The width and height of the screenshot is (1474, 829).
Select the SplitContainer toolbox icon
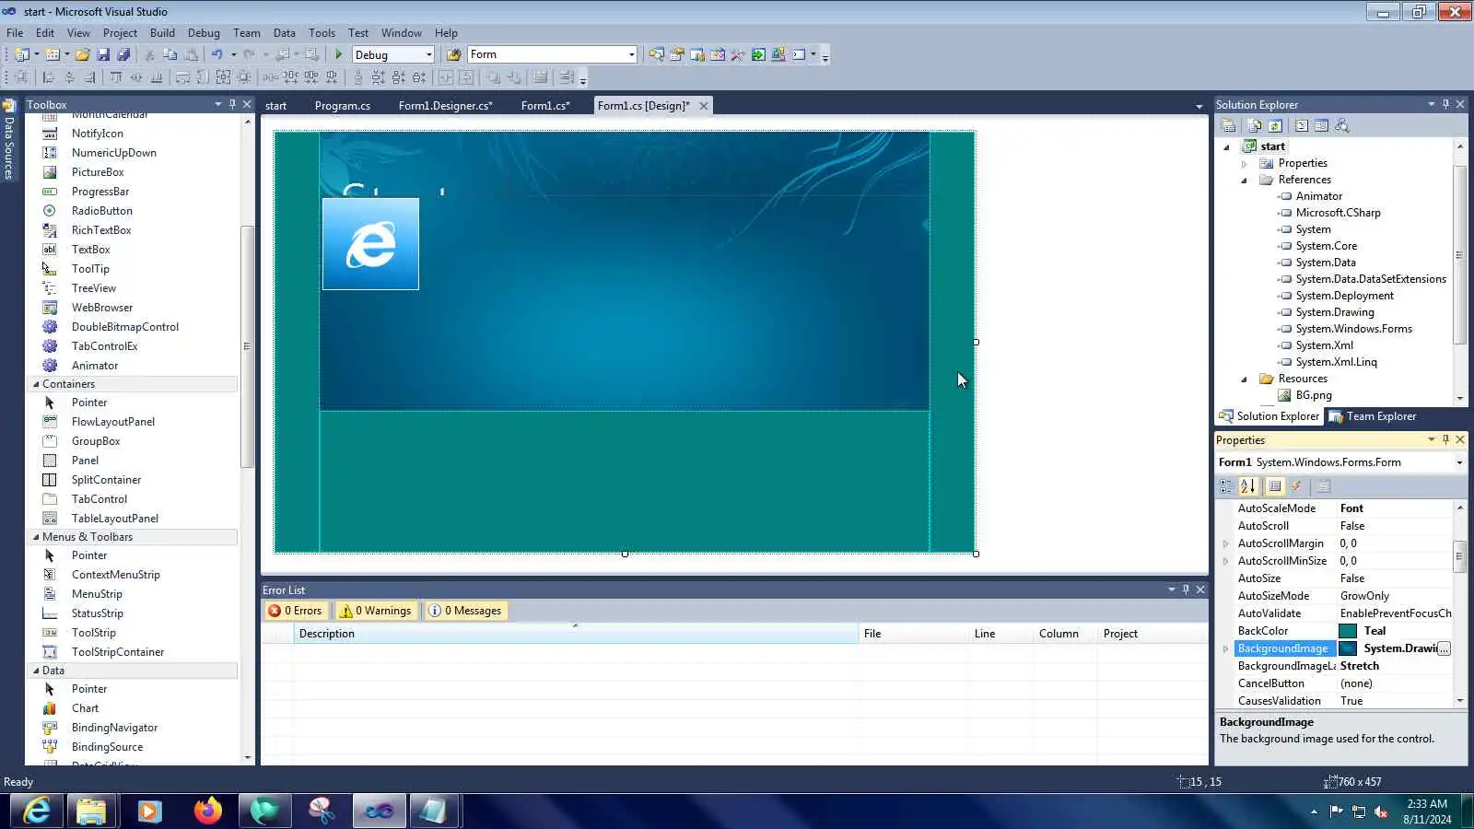click(50, 480)
